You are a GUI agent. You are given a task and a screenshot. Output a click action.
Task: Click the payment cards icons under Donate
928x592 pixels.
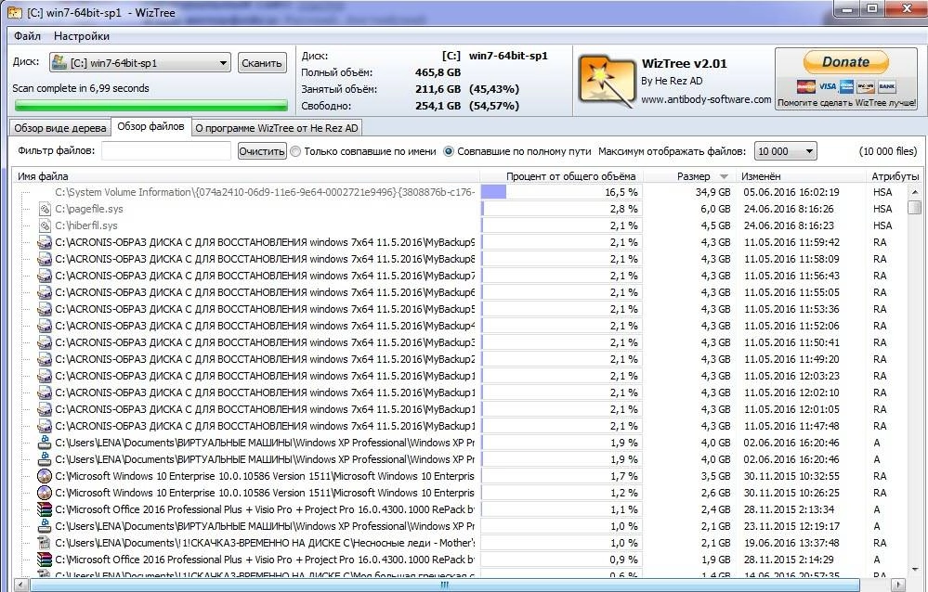845,87
